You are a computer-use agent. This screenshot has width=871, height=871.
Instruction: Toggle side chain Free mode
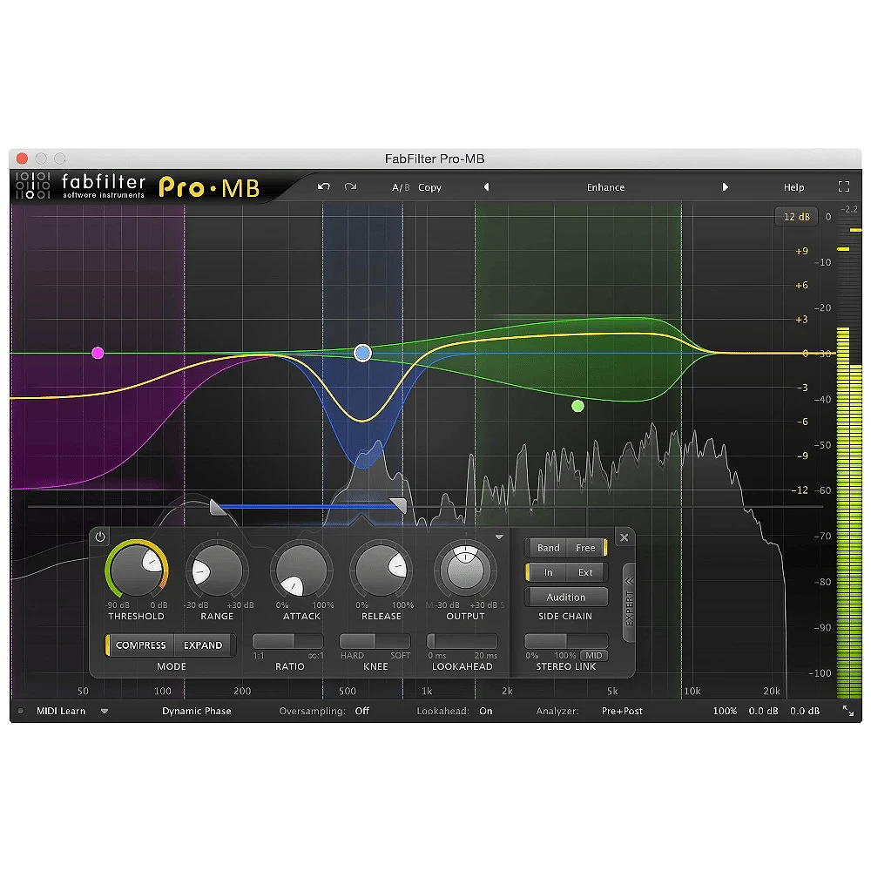(585, 548)
